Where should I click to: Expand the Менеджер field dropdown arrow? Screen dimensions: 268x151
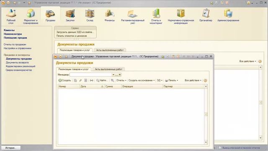point(113,75)
